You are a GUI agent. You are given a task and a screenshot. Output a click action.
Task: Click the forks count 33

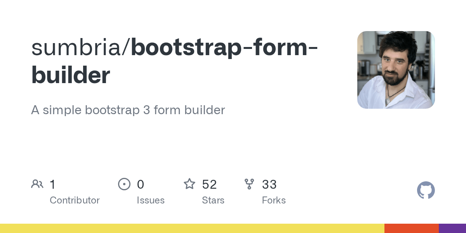tap(270, 184)
